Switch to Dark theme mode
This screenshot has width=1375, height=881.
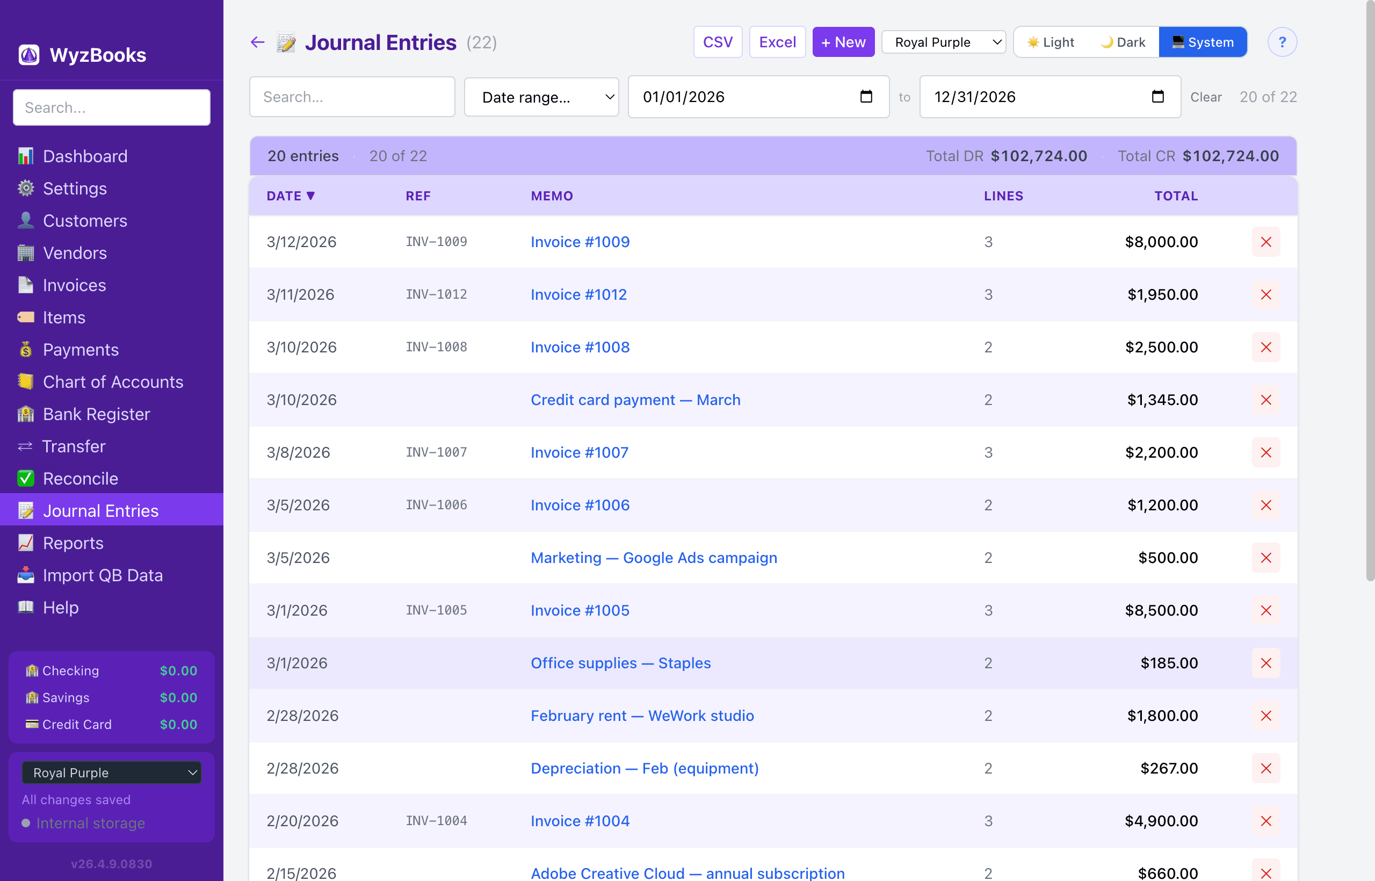(1122, 42)
